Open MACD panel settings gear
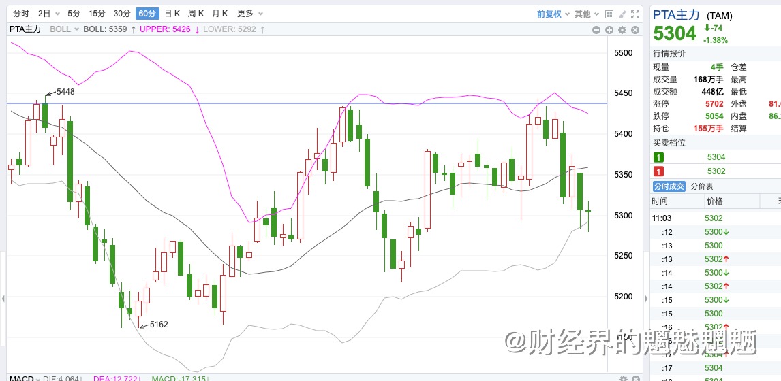781x381 pixels. pyautogui.click(x=622, y=378)
